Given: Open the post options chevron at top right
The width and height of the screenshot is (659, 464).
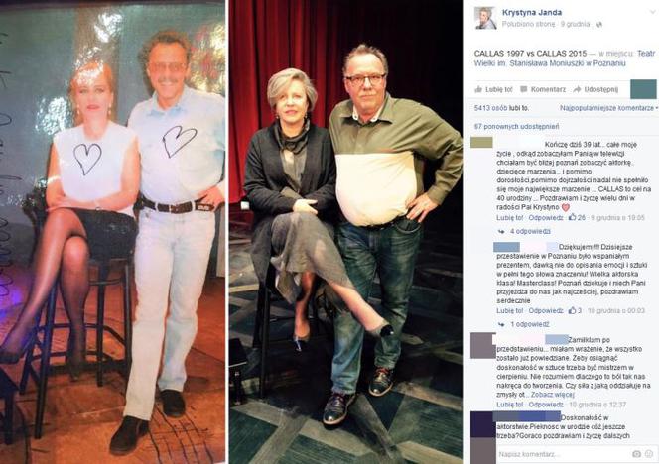Looking at the screenshot, I should click(653, 12).
